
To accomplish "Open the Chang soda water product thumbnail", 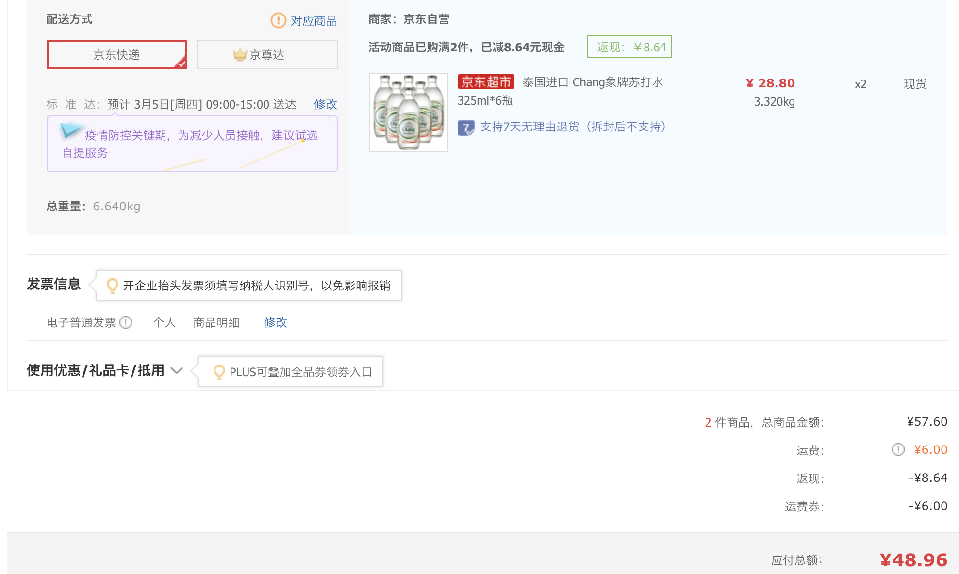I will pyautogui.click(x=408, y=112).
